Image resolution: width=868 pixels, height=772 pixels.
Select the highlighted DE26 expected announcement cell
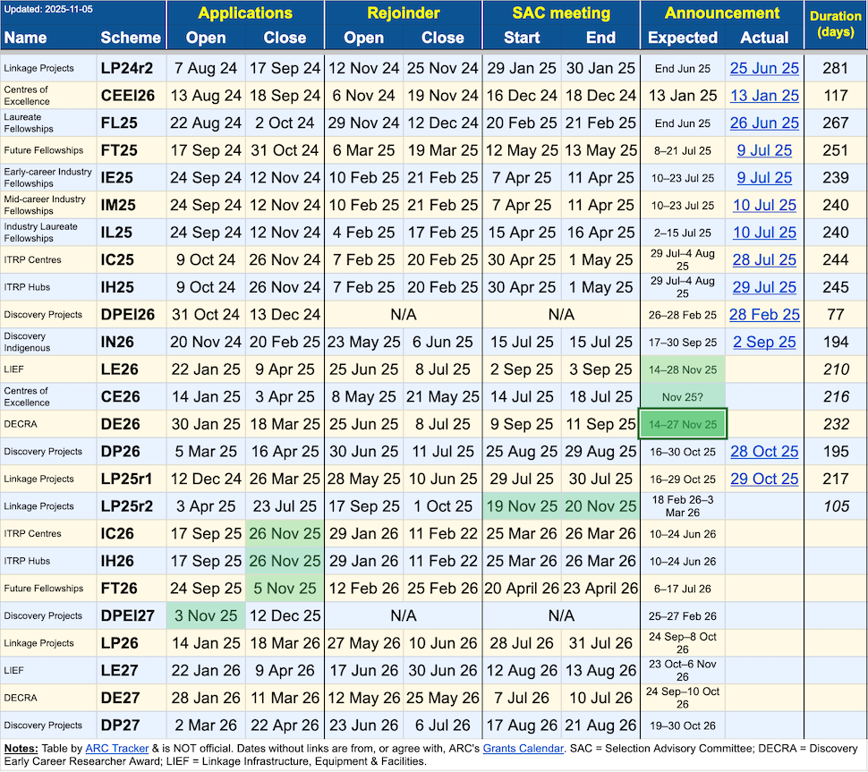[682, 424]
